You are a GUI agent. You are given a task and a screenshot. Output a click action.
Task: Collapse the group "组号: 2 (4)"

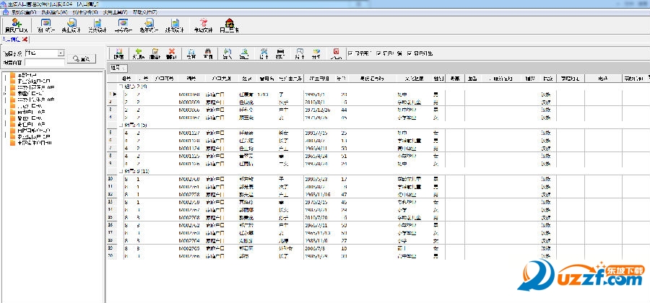click(x=121, y=87)
